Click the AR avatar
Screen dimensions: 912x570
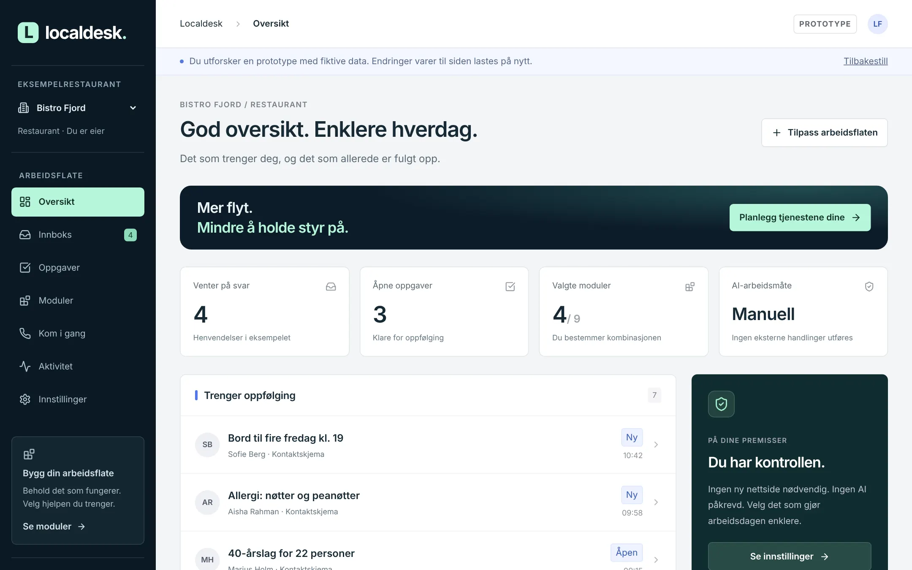(207, 502)
